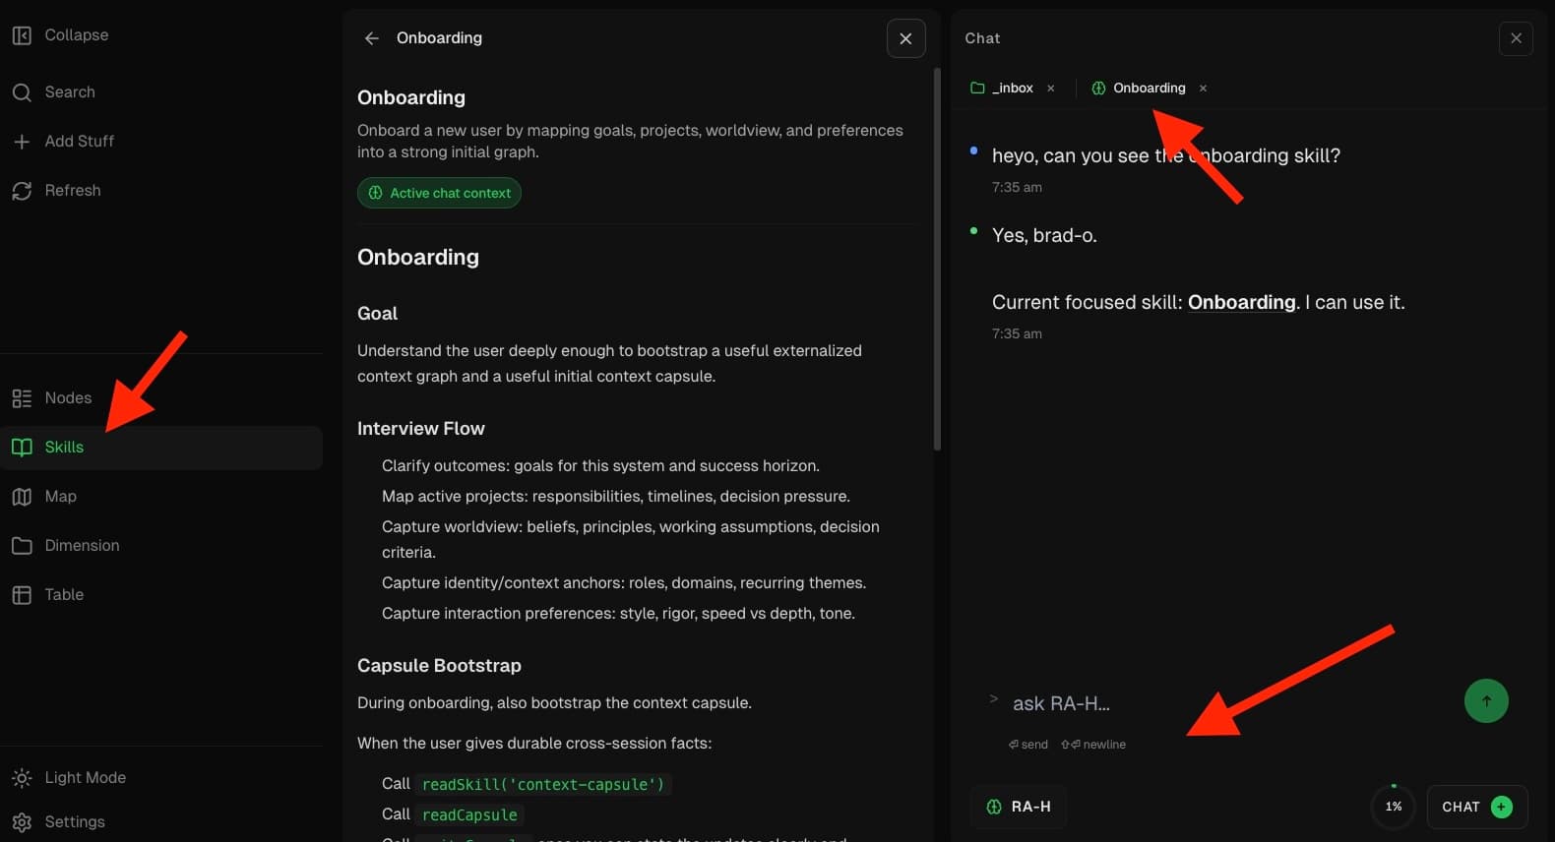Image resolution: width=1555 pixels, height=842 pixels.
Task: Click the readCapsule code snippet
Action: pyautogui.click(x=469, y=814)
